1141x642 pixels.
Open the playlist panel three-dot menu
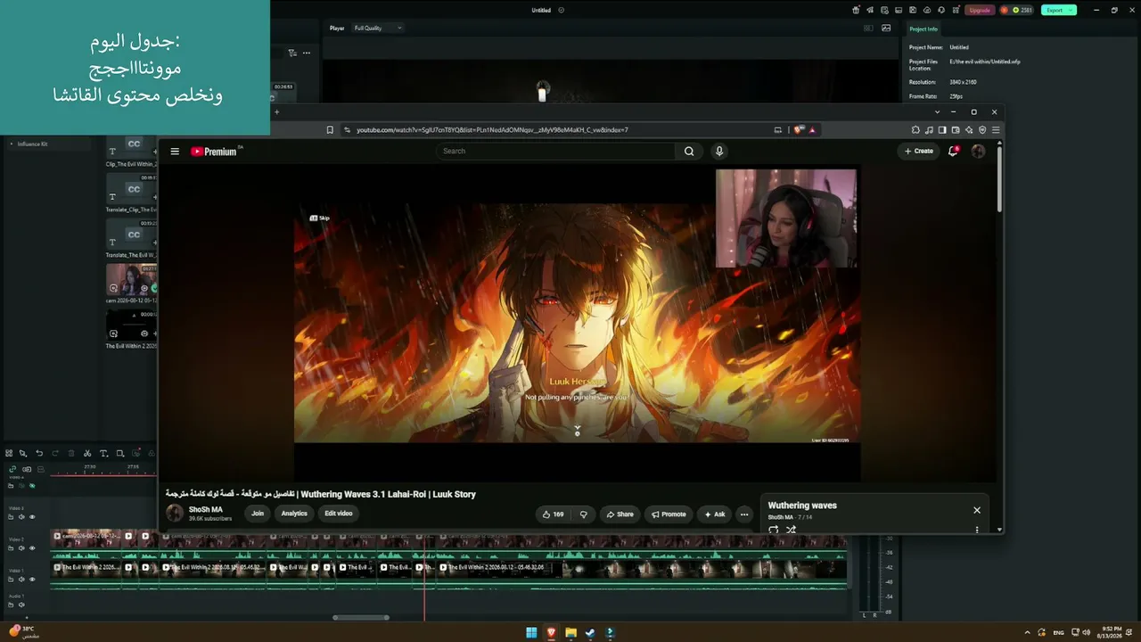click(x=977, y=530)
